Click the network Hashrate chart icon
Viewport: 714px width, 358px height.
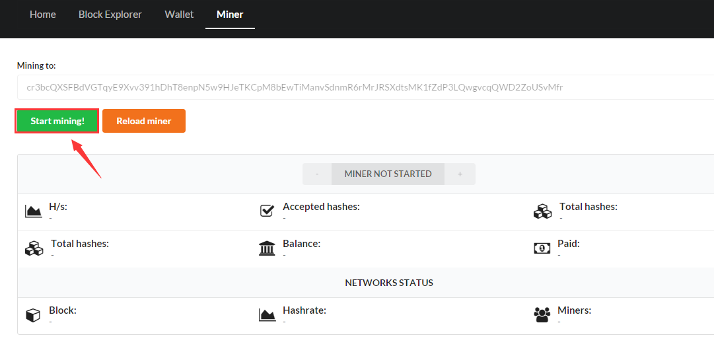pos(267,315)
